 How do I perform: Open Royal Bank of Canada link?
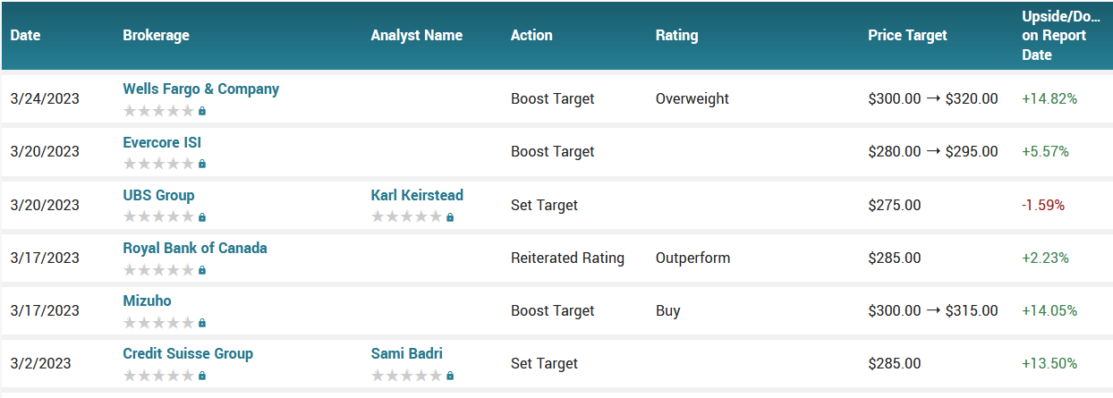195,248
